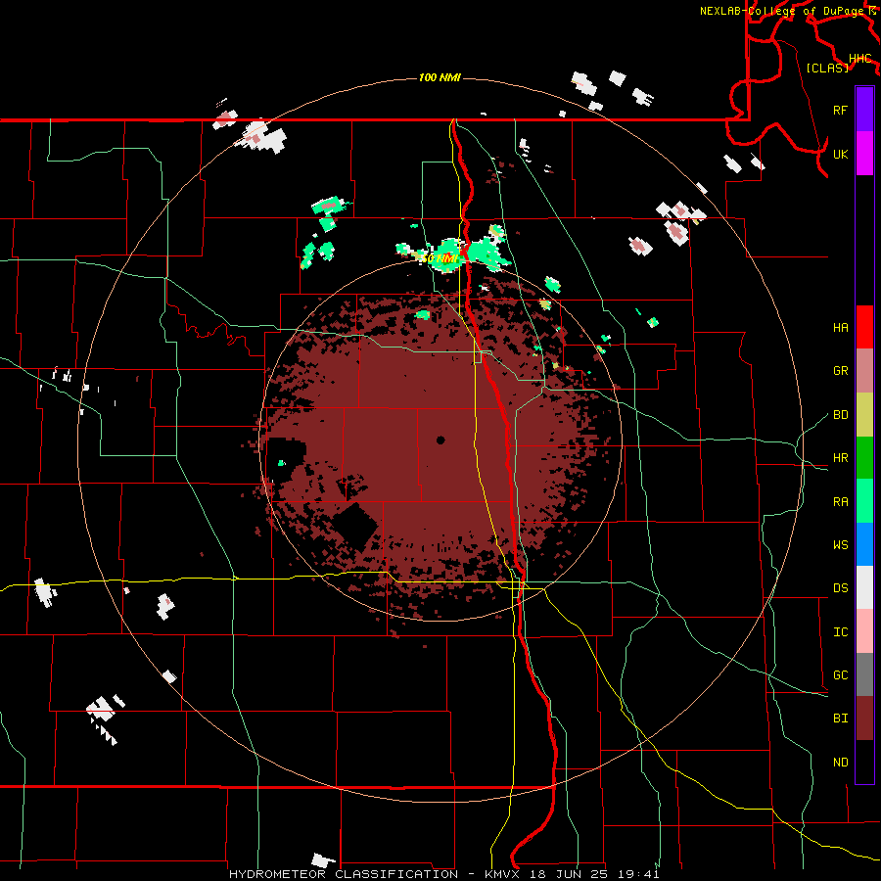Click the HA legend label
The image size is (881, 881).
coord(840,328)
